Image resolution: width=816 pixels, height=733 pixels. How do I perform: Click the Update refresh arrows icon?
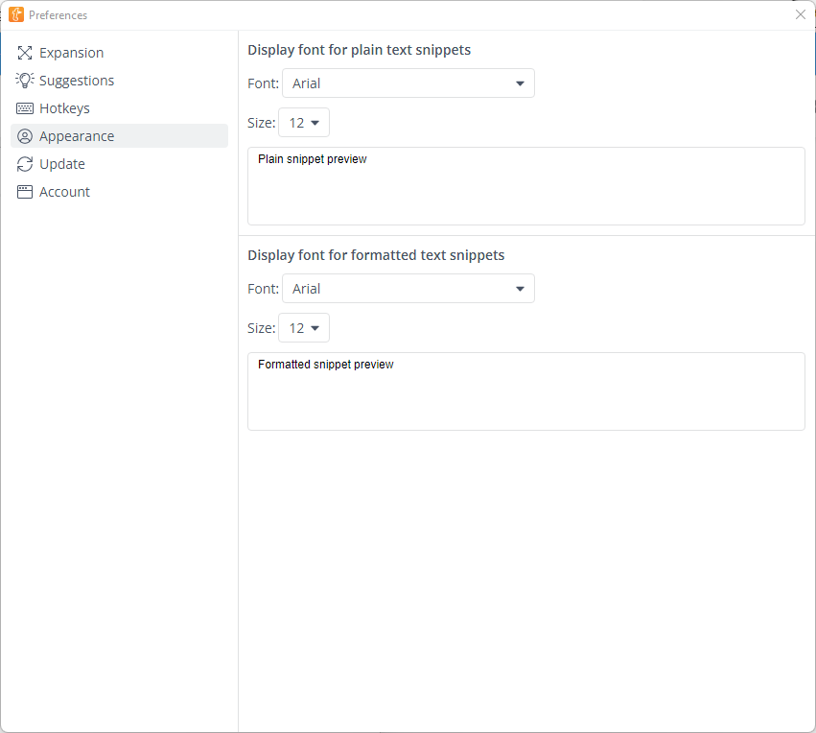pos(25,164)
